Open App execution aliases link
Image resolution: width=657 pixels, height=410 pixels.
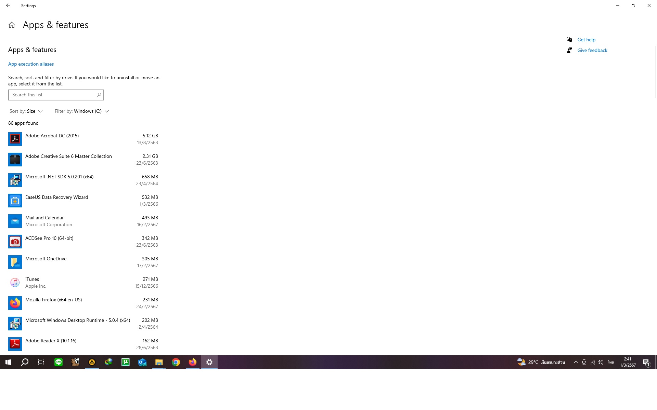[x=31, y=64]
